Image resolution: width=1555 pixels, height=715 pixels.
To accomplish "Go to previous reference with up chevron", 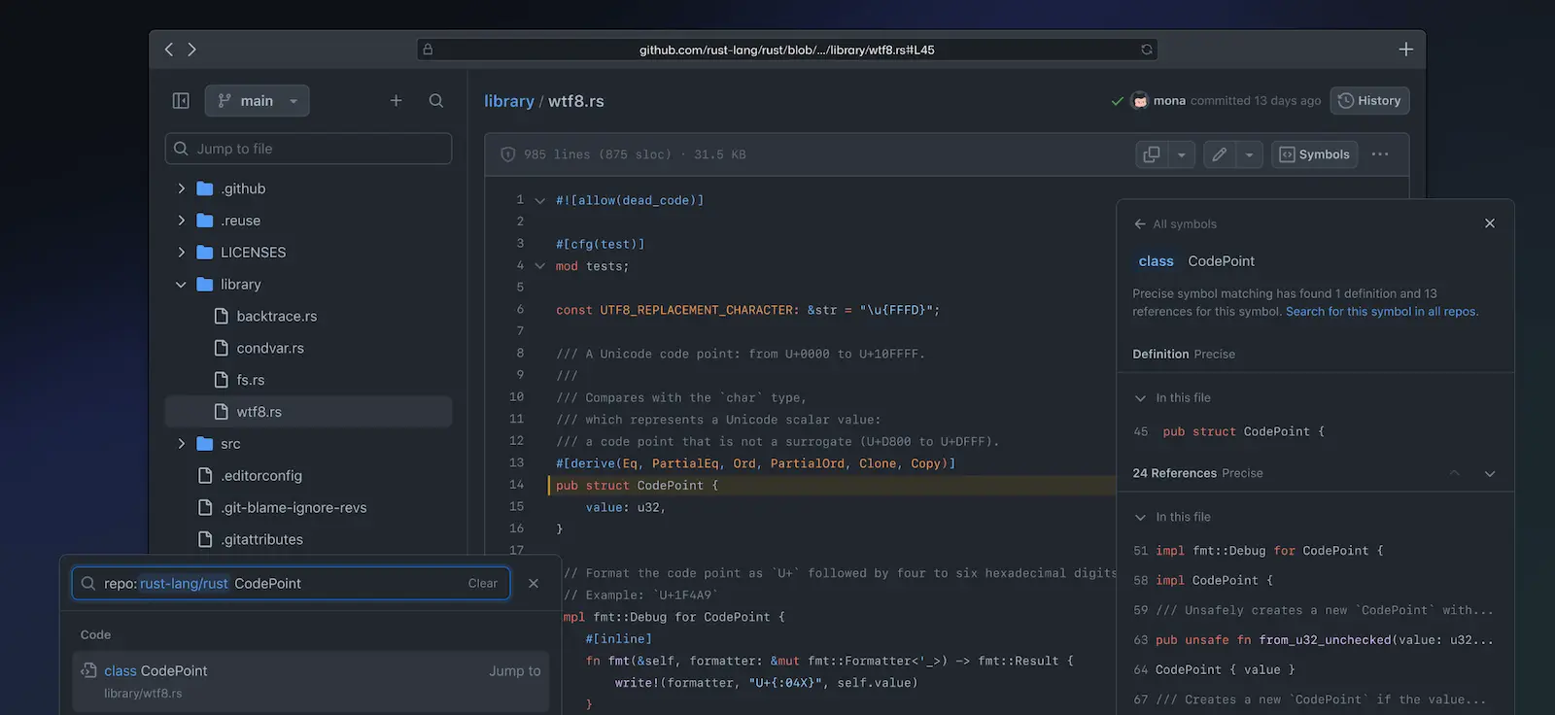I will [x=1455, y=473].
